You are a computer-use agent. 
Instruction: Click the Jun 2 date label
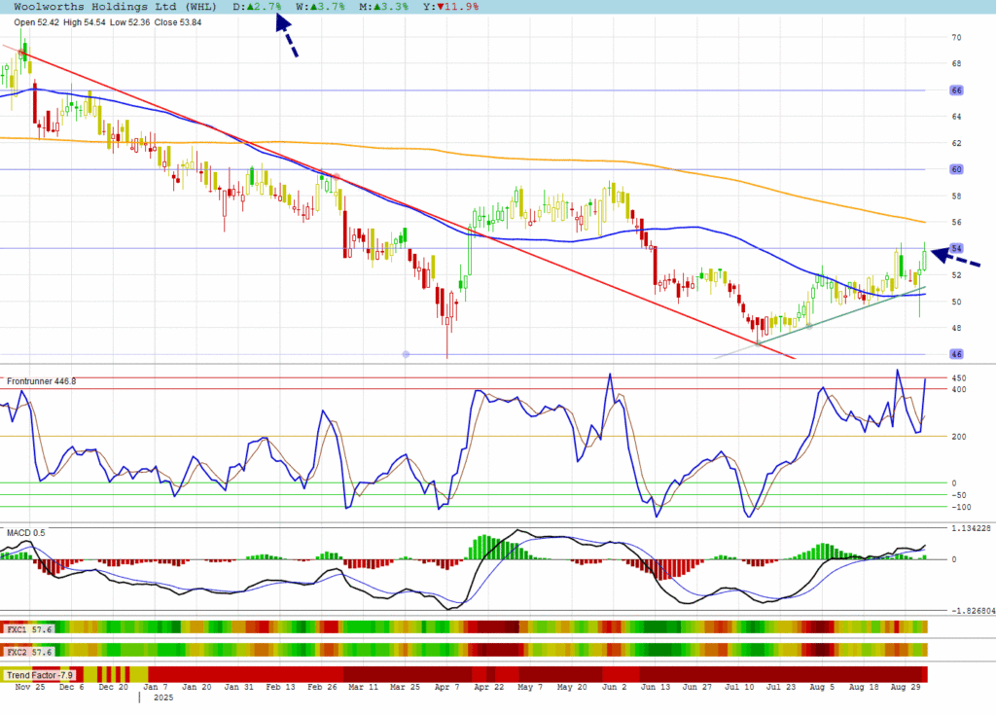pyautogui.click(x=615, y=687)
